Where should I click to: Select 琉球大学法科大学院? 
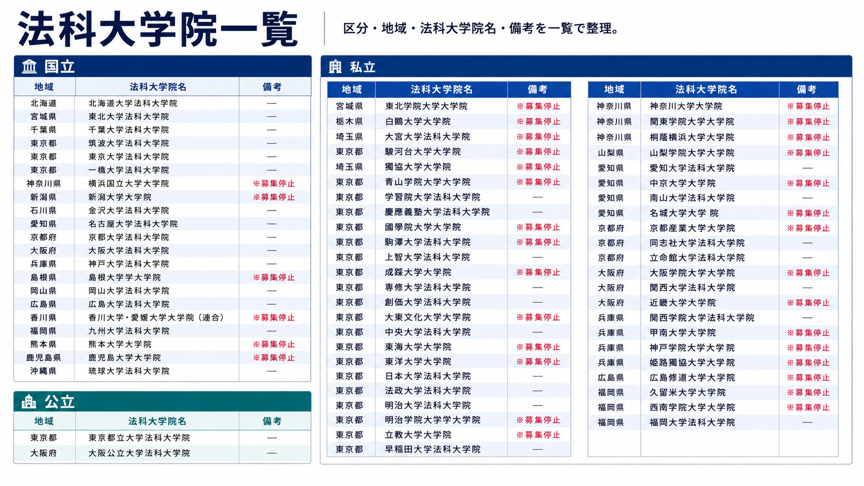click(x=129, y=371)
